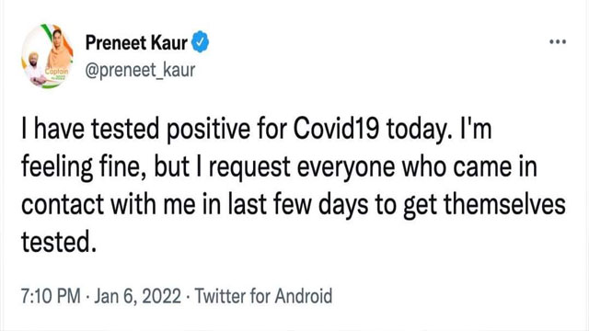Open the Preneet Kaur display name link

pyautogui.click(x=136, y=42)
